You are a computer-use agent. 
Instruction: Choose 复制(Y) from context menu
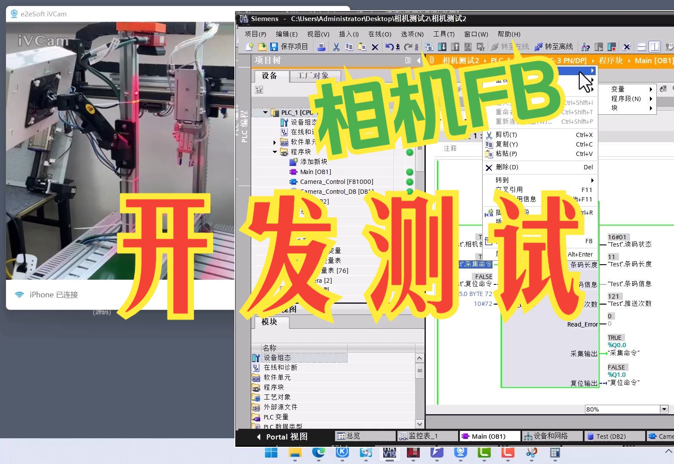click(x=539, y=144)
